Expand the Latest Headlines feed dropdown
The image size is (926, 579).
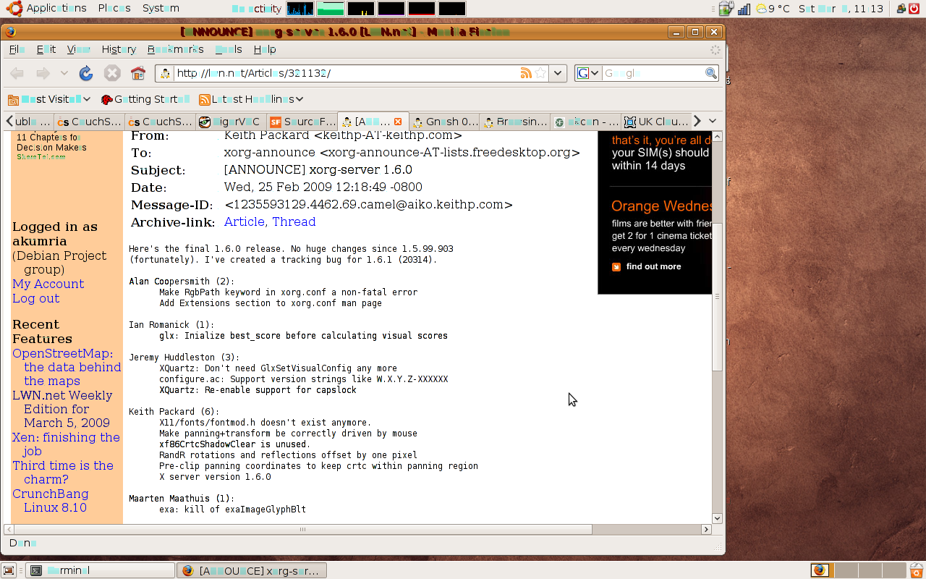[x=251, y=99]
